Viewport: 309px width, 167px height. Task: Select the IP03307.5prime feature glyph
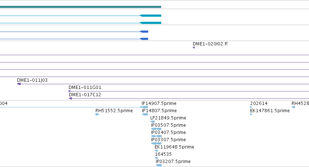[156, 143]
